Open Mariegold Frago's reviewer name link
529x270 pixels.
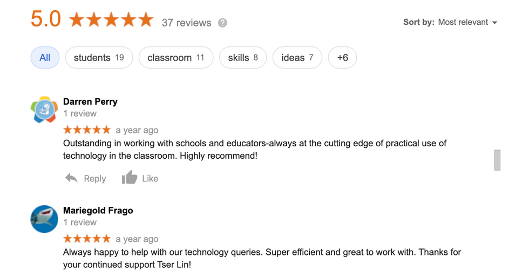point(98,210)
